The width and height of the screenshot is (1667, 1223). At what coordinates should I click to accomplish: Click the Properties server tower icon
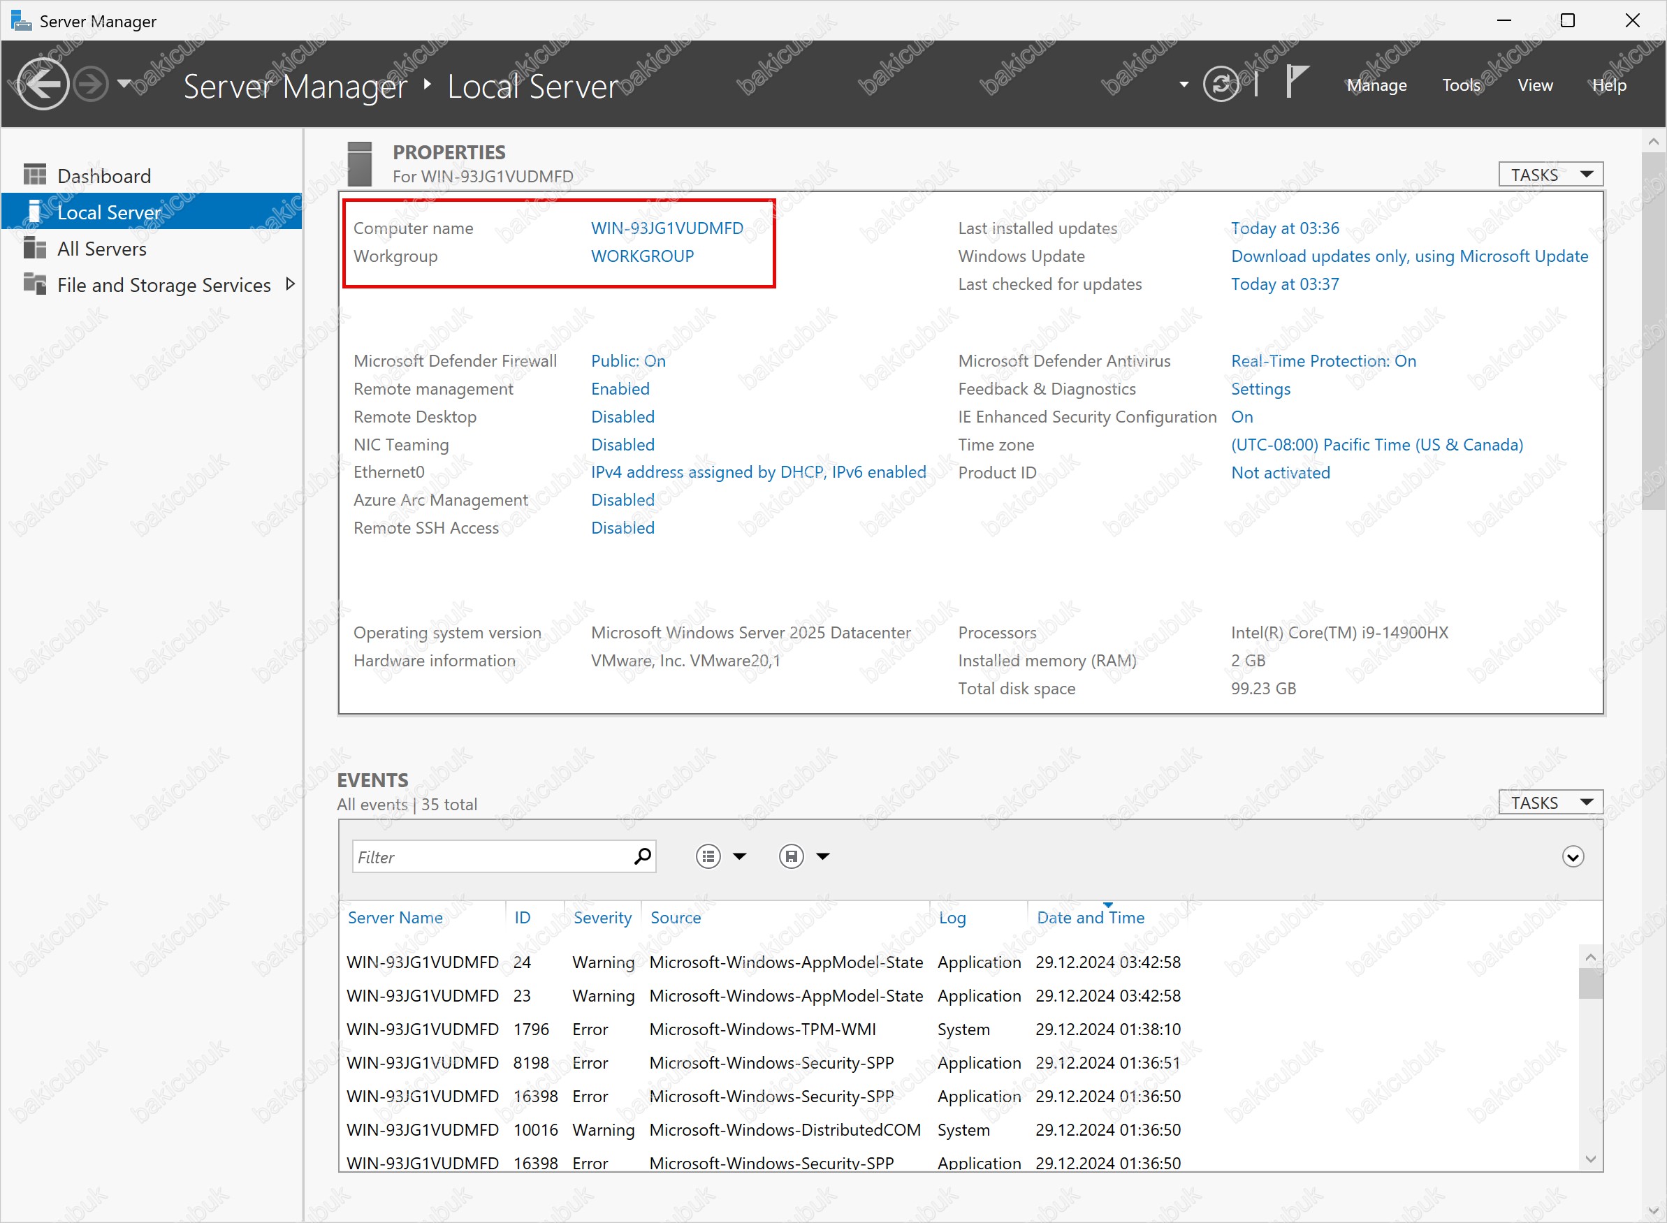(359, 163)
